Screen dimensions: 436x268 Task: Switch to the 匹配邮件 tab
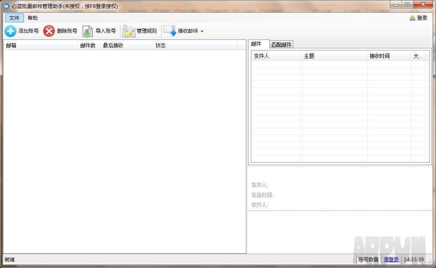[x=281, y=45]
